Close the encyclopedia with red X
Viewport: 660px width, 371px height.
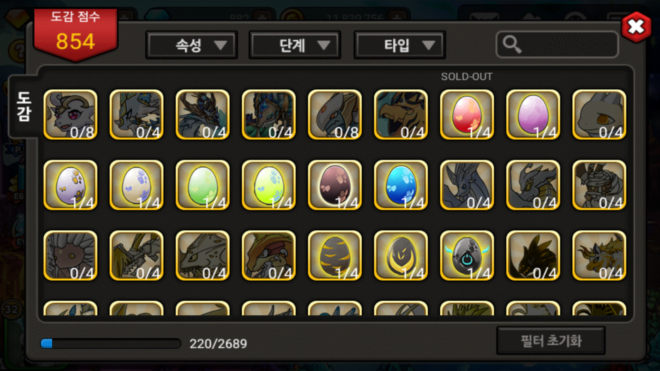(x=636, y=27)
